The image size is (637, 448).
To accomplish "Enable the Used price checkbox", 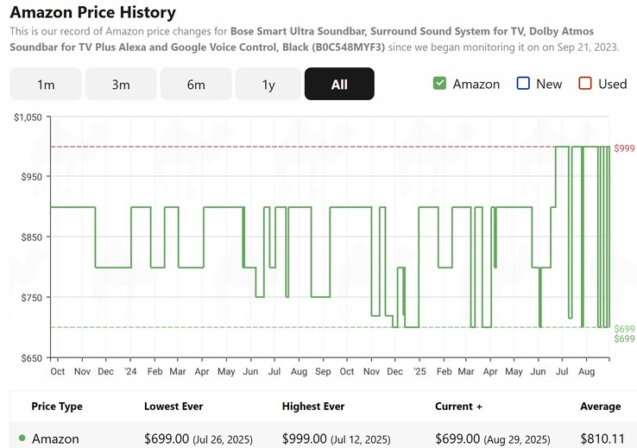I will [x=585, y=84].
